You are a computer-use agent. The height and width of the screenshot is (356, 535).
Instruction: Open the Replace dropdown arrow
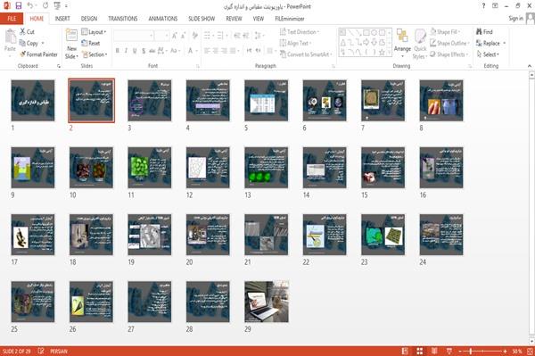pos(505,43)
